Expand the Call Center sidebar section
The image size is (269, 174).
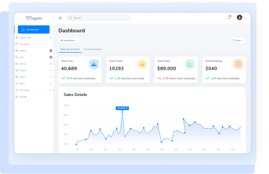(x=34, y=90)
